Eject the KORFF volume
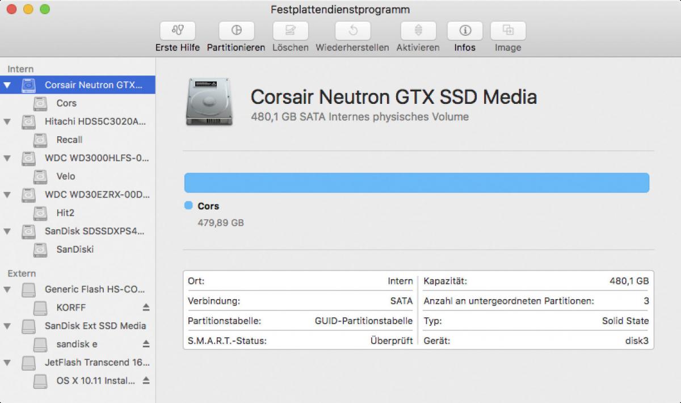The height and width of the screenshot is (403, 681). click(x=146, y=307)
